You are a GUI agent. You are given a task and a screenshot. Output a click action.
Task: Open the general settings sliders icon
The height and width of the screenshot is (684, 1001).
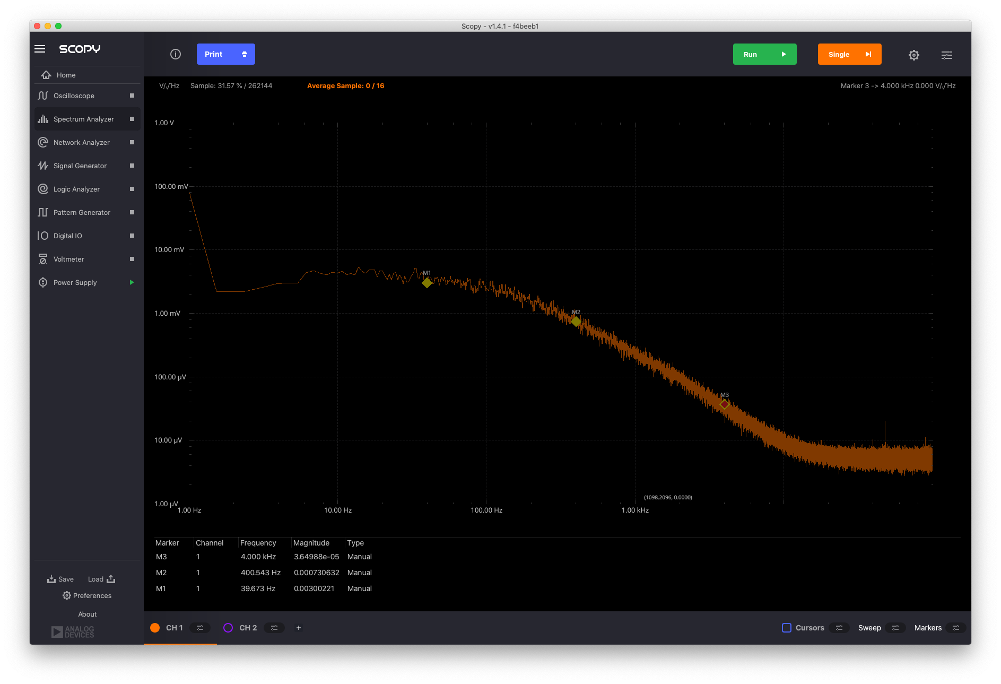tap(947, 55)
